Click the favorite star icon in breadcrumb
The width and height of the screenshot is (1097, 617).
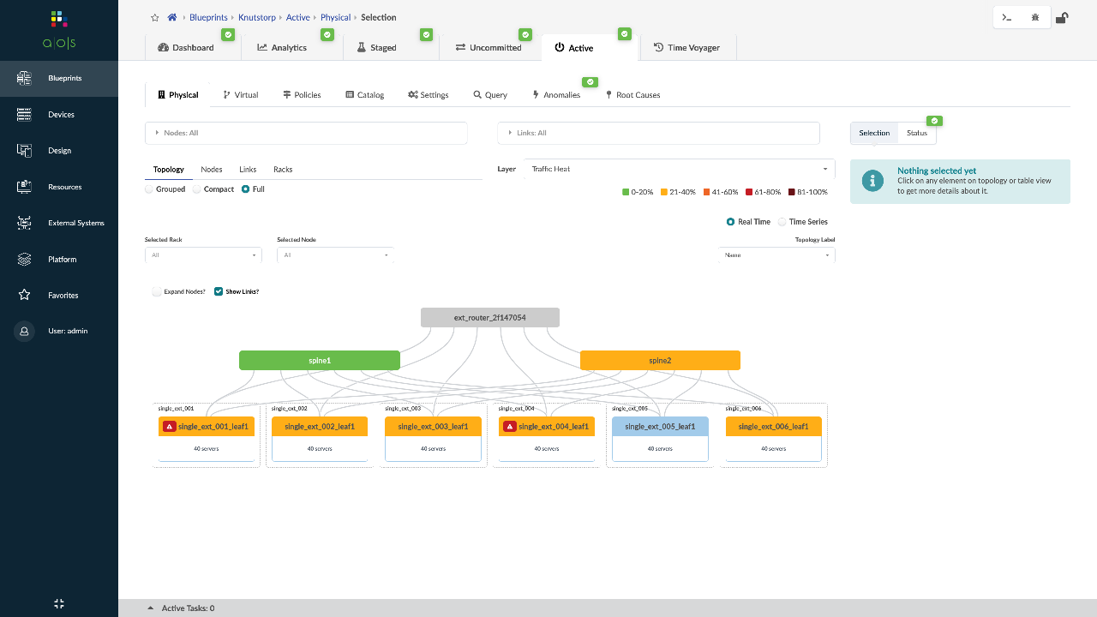point(154,17)
